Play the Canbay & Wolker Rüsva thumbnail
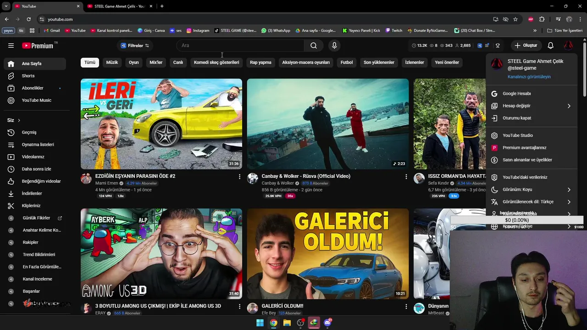Viewport: 587px width, 330px height. point(328,124)
